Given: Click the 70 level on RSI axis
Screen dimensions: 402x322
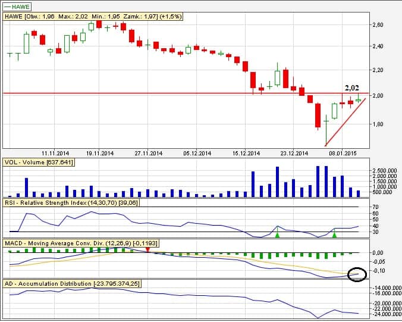Looking at the screenshot, I should click(x=375, y=207).
